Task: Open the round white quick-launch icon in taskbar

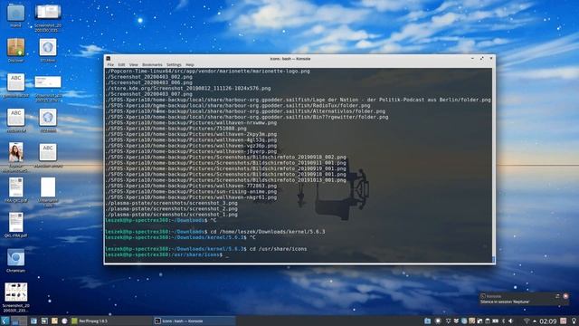Action: 64,321
